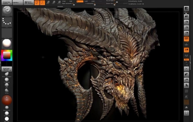Select the Move Topological brush
The width and height of the screenshot is (193, 122).
click(x=7, y=75)
